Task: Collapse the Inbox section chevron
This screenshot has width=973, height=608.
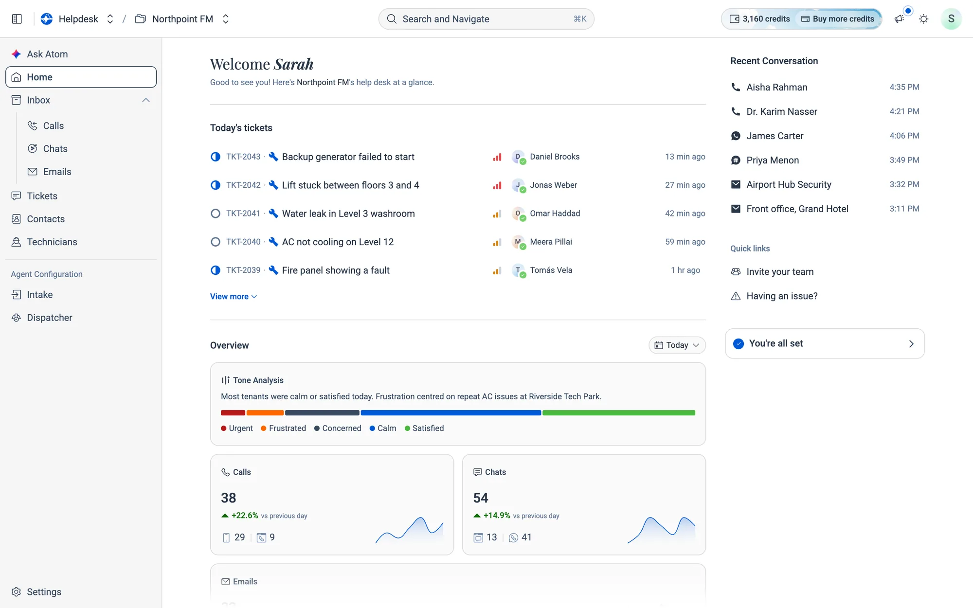Action: coord(146,100)
